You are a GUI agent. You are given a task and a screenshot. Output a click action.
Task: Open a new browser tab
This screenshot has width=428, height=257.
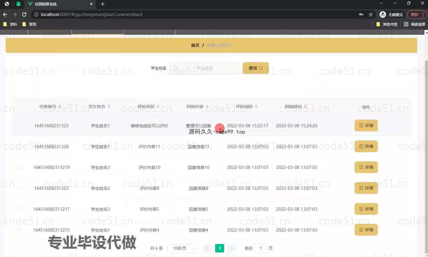click(103, 4)
